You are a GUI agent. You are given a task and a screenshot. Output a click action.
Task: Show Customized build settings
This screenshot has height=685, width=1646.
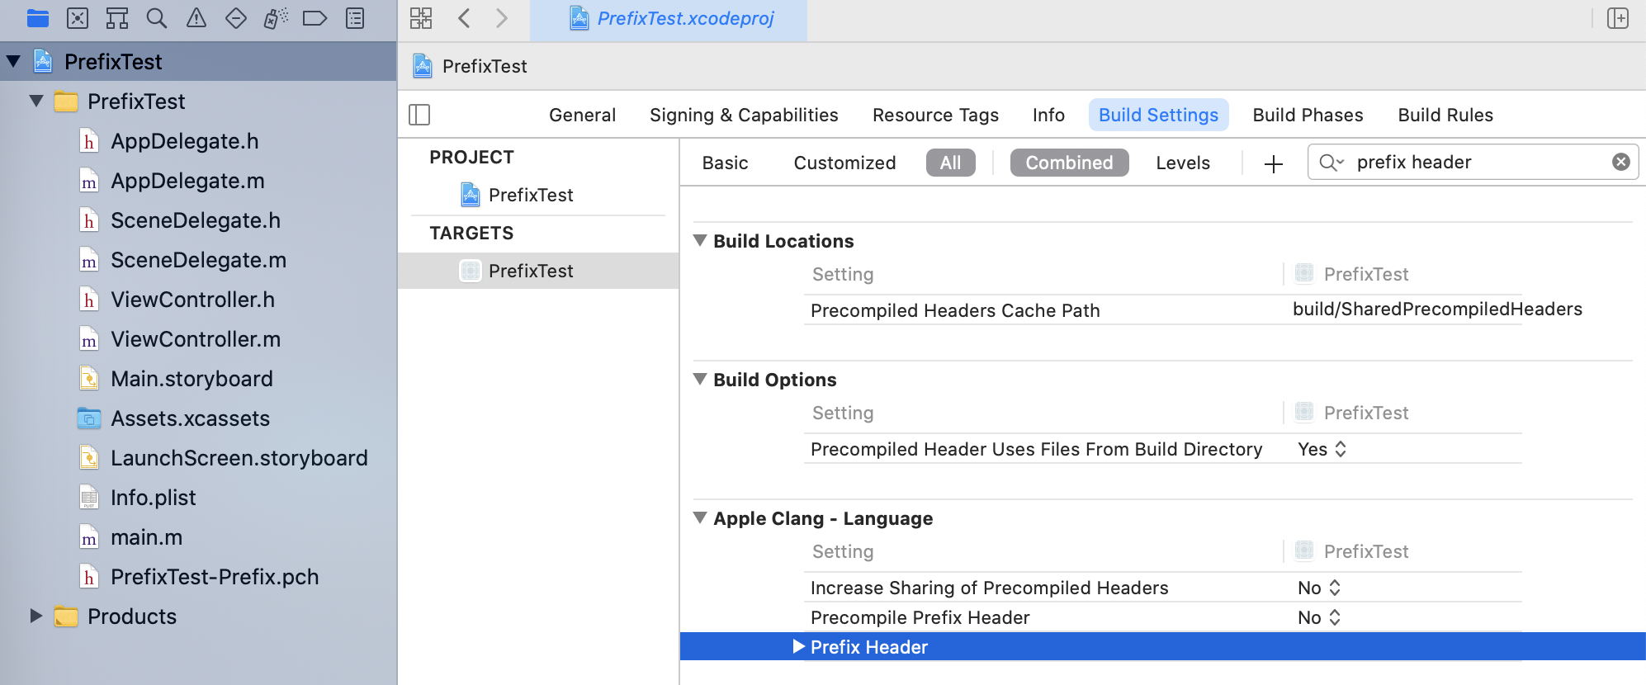pyautogui.click(x=844, y=163)
